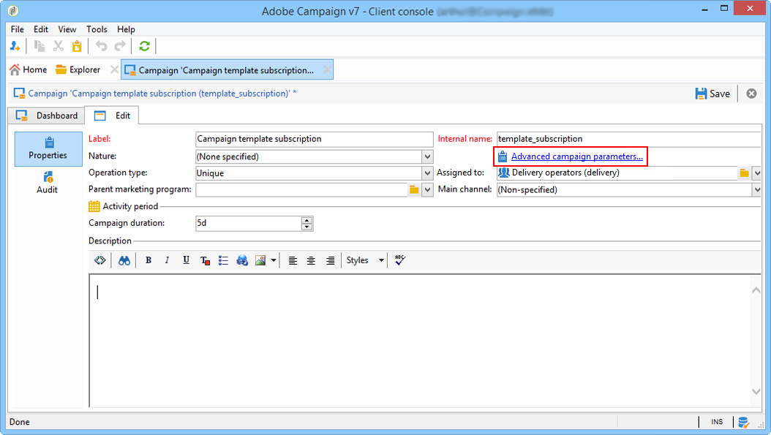The height and width of the screenshot is (435, 771).
Task: Close the campaign editor with the round X
Action: coord(751,94)
